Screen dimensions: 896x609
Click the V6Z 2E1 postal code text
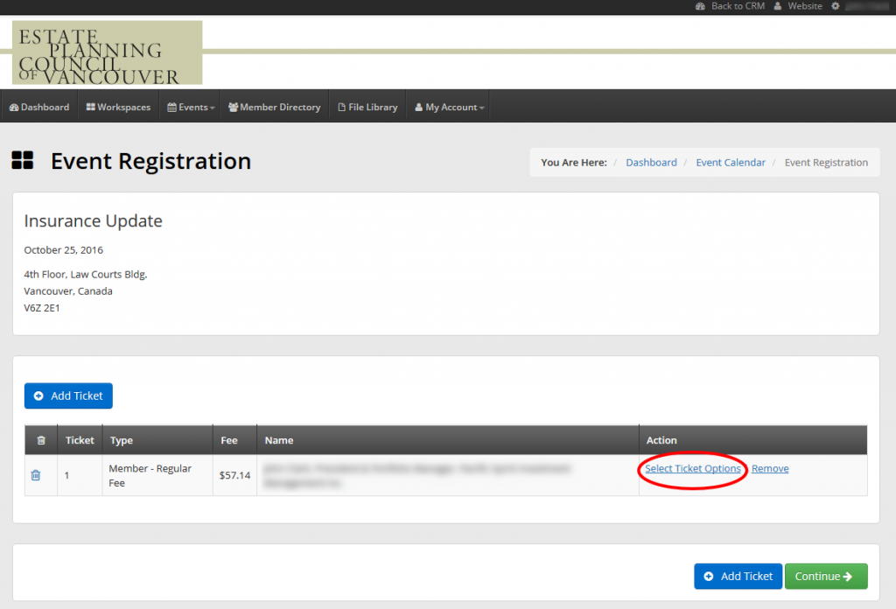(42, 308)
